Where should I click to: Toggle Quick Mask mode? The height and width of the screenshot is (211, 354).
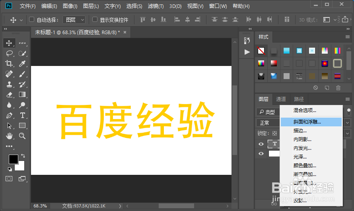tap(9, 179)
